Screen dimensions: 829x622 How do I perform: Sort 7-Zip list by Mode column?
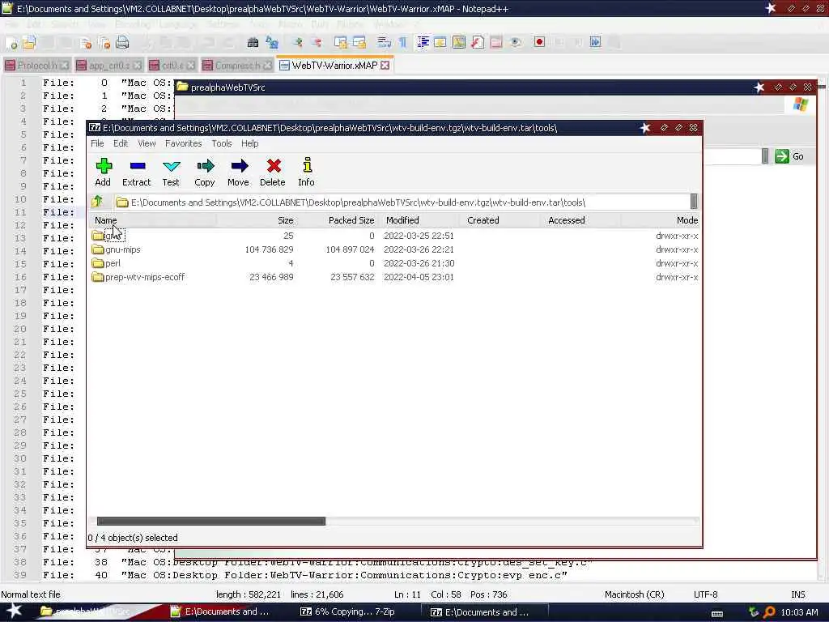661,220
